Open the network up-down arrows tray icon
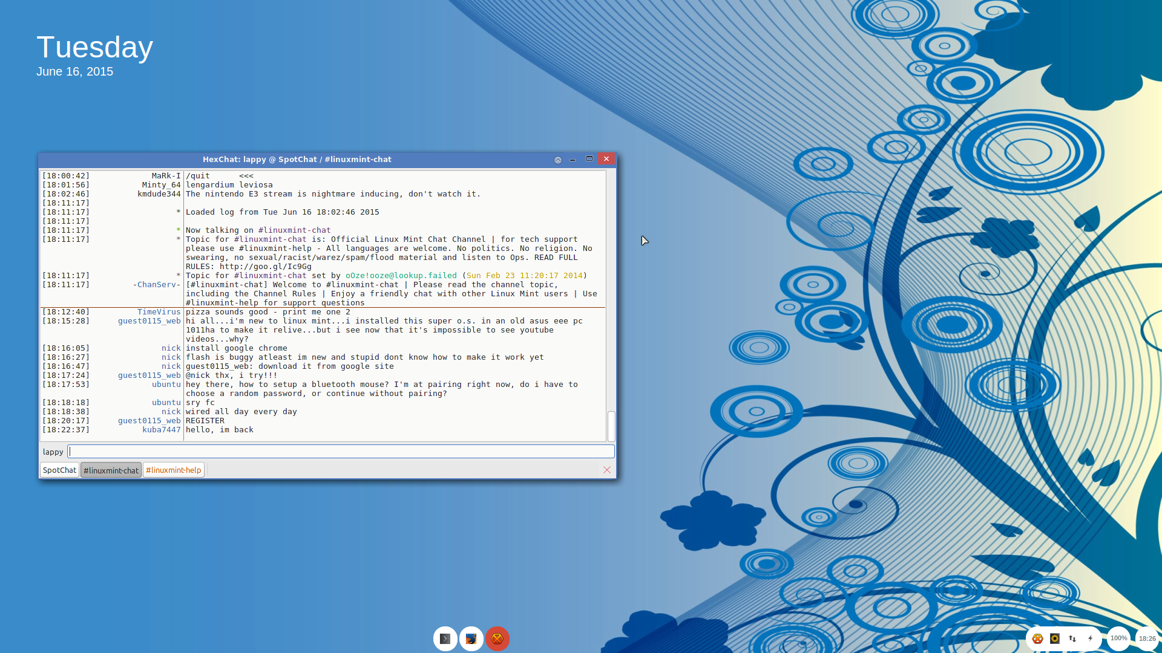Image resolution: width=1162 pixels, height=653 pixels. pos(1072,638)
